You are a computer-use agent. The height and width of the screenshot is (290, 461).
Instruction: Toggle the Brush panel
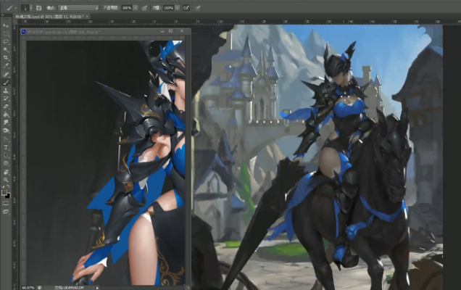pos(38,8)
